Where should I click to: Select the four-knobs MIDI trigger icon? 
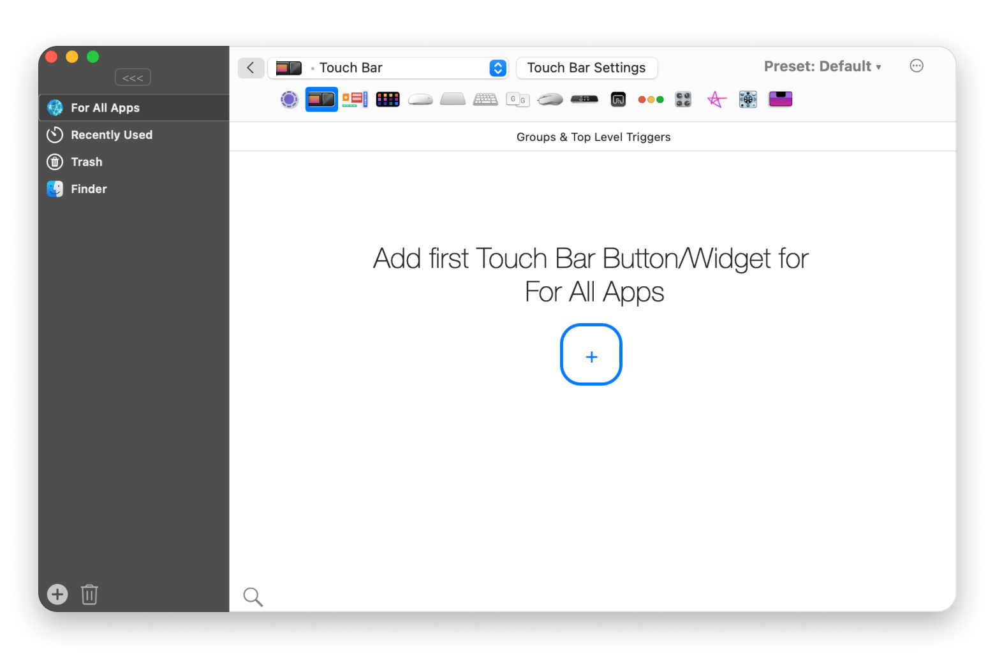click(x=683, y=99)
